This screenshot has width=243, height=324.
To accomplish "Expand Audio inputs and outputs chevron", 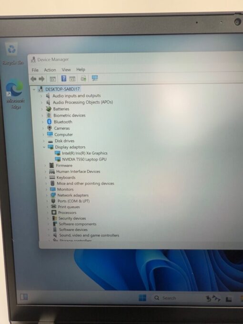I will pyautogui.click(x=41, y=96).
